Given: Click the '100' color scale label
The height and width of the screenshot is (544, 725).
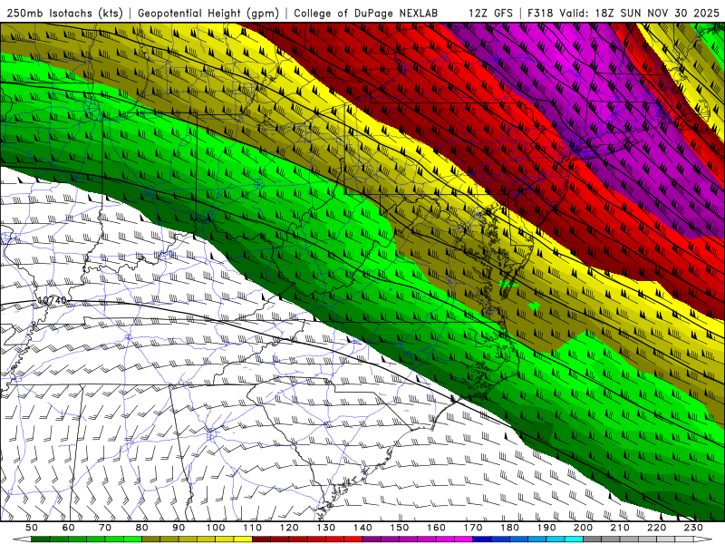Looking at the screenshot, I should point(216,528).
